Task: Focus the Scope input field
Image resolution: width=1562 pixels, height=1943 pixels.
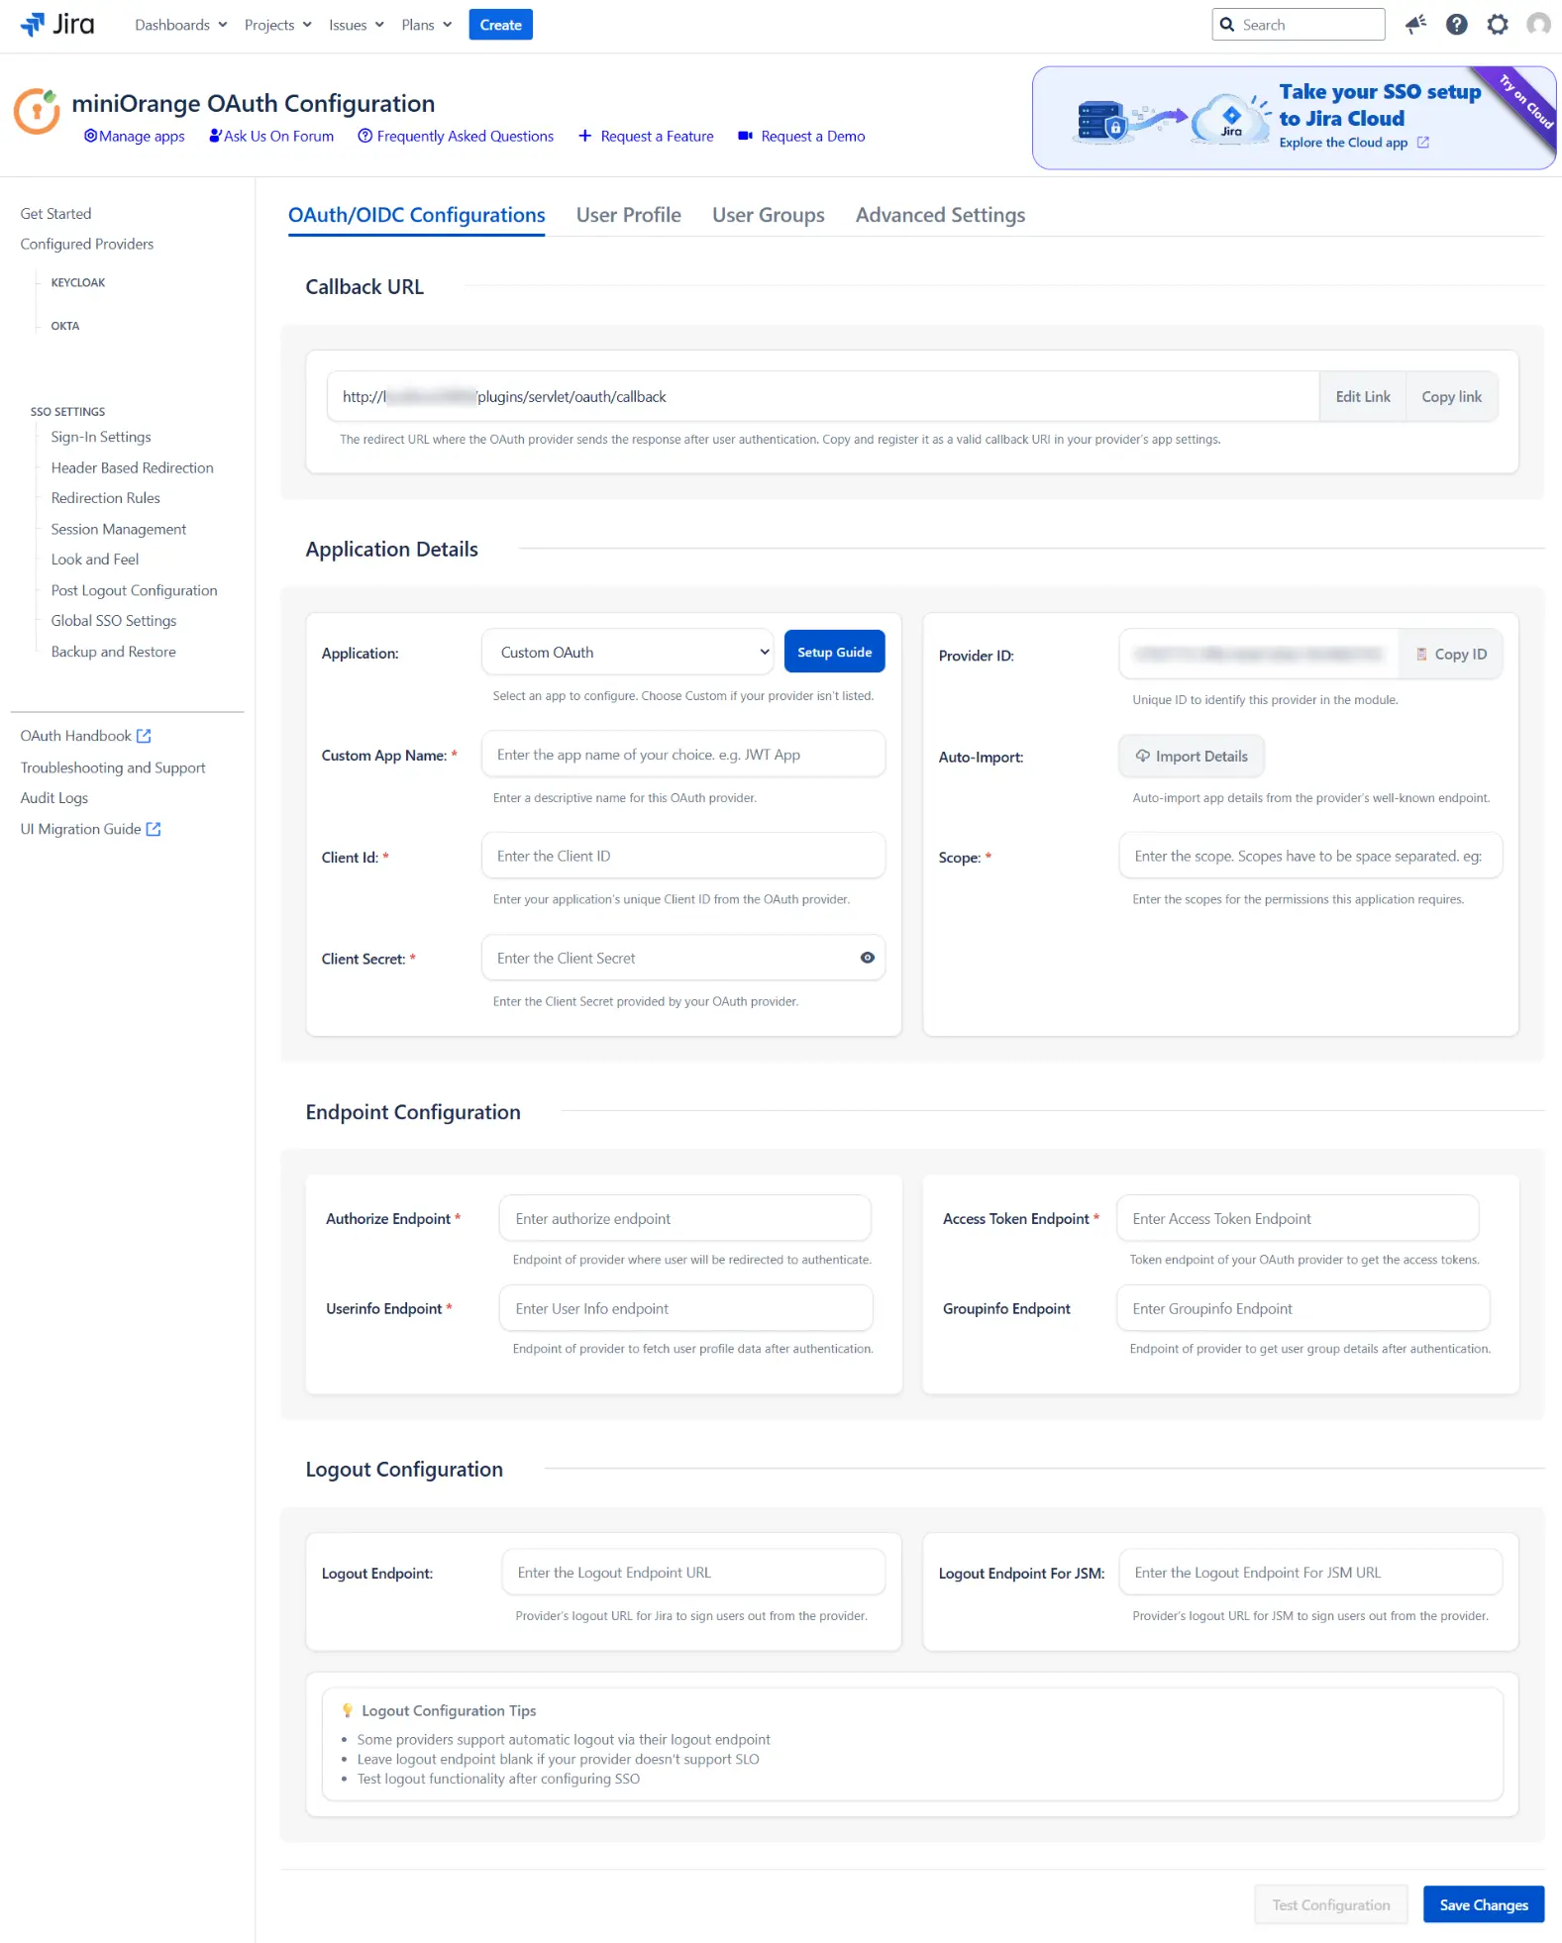Action: click(1310, 856)
